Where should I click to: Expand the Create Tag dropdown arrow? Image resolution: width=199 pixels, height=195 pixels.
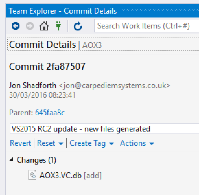click(x=111, y=144)
